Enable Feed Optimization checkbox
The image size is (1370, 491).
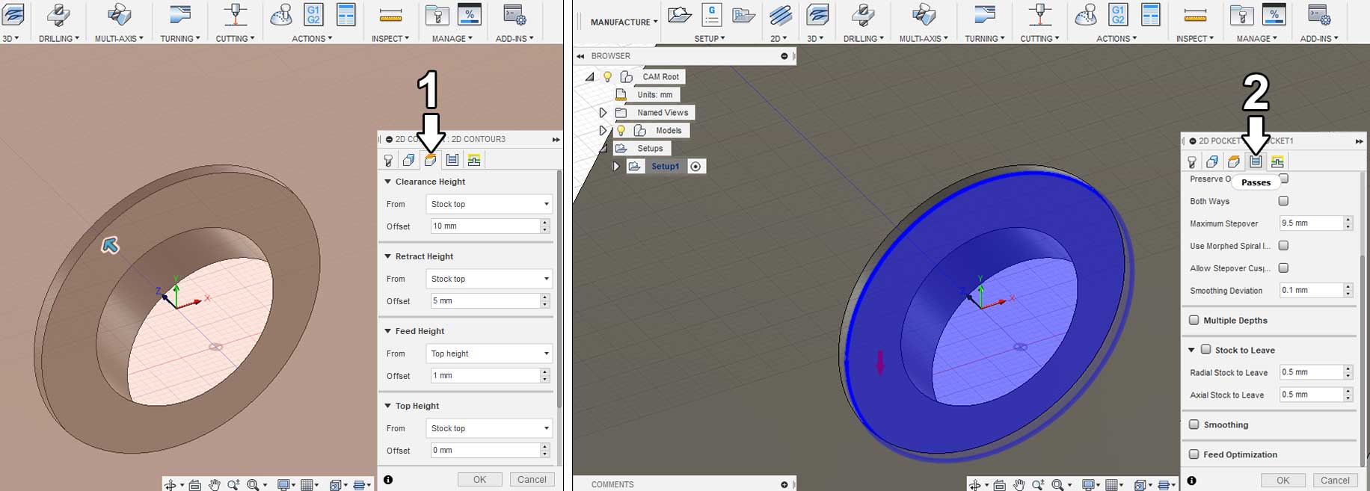[1194, 454]
